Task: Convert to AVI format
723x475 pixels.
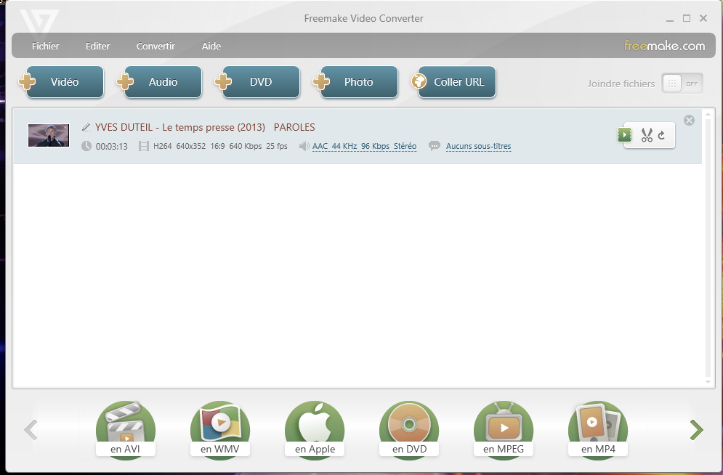Action: [x=126, y=429]
